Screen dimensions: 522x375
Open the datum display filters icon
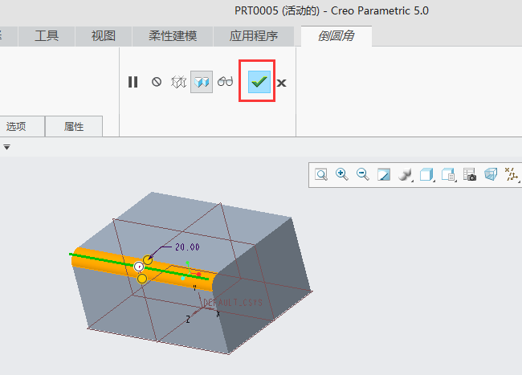512,175
